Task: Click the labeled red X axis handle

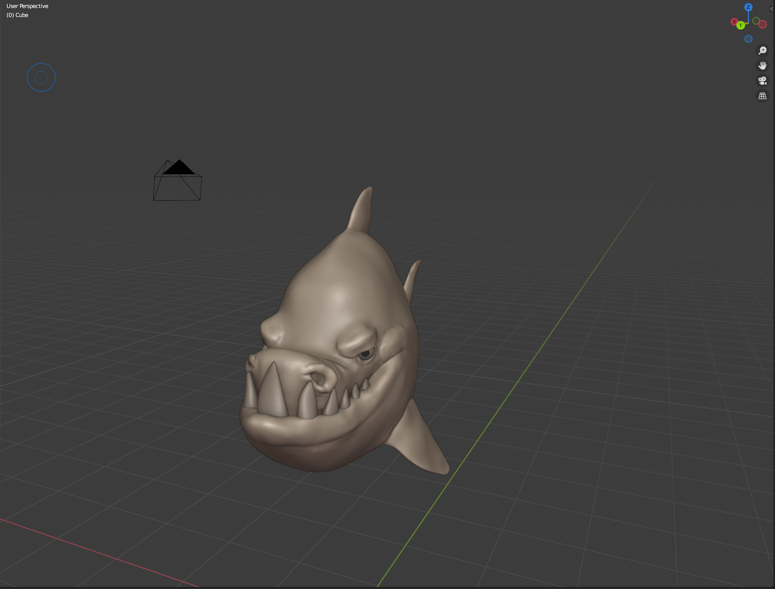Action: pos(734,22)
